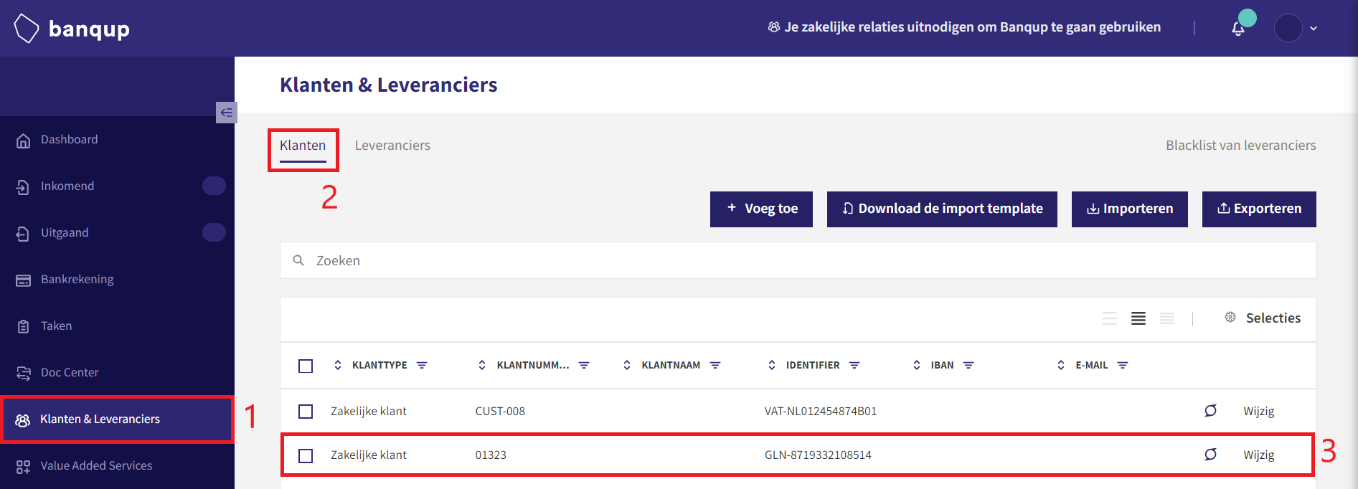Click the Bankrekening card icon

pyautogui.click(x=23, y=280)
